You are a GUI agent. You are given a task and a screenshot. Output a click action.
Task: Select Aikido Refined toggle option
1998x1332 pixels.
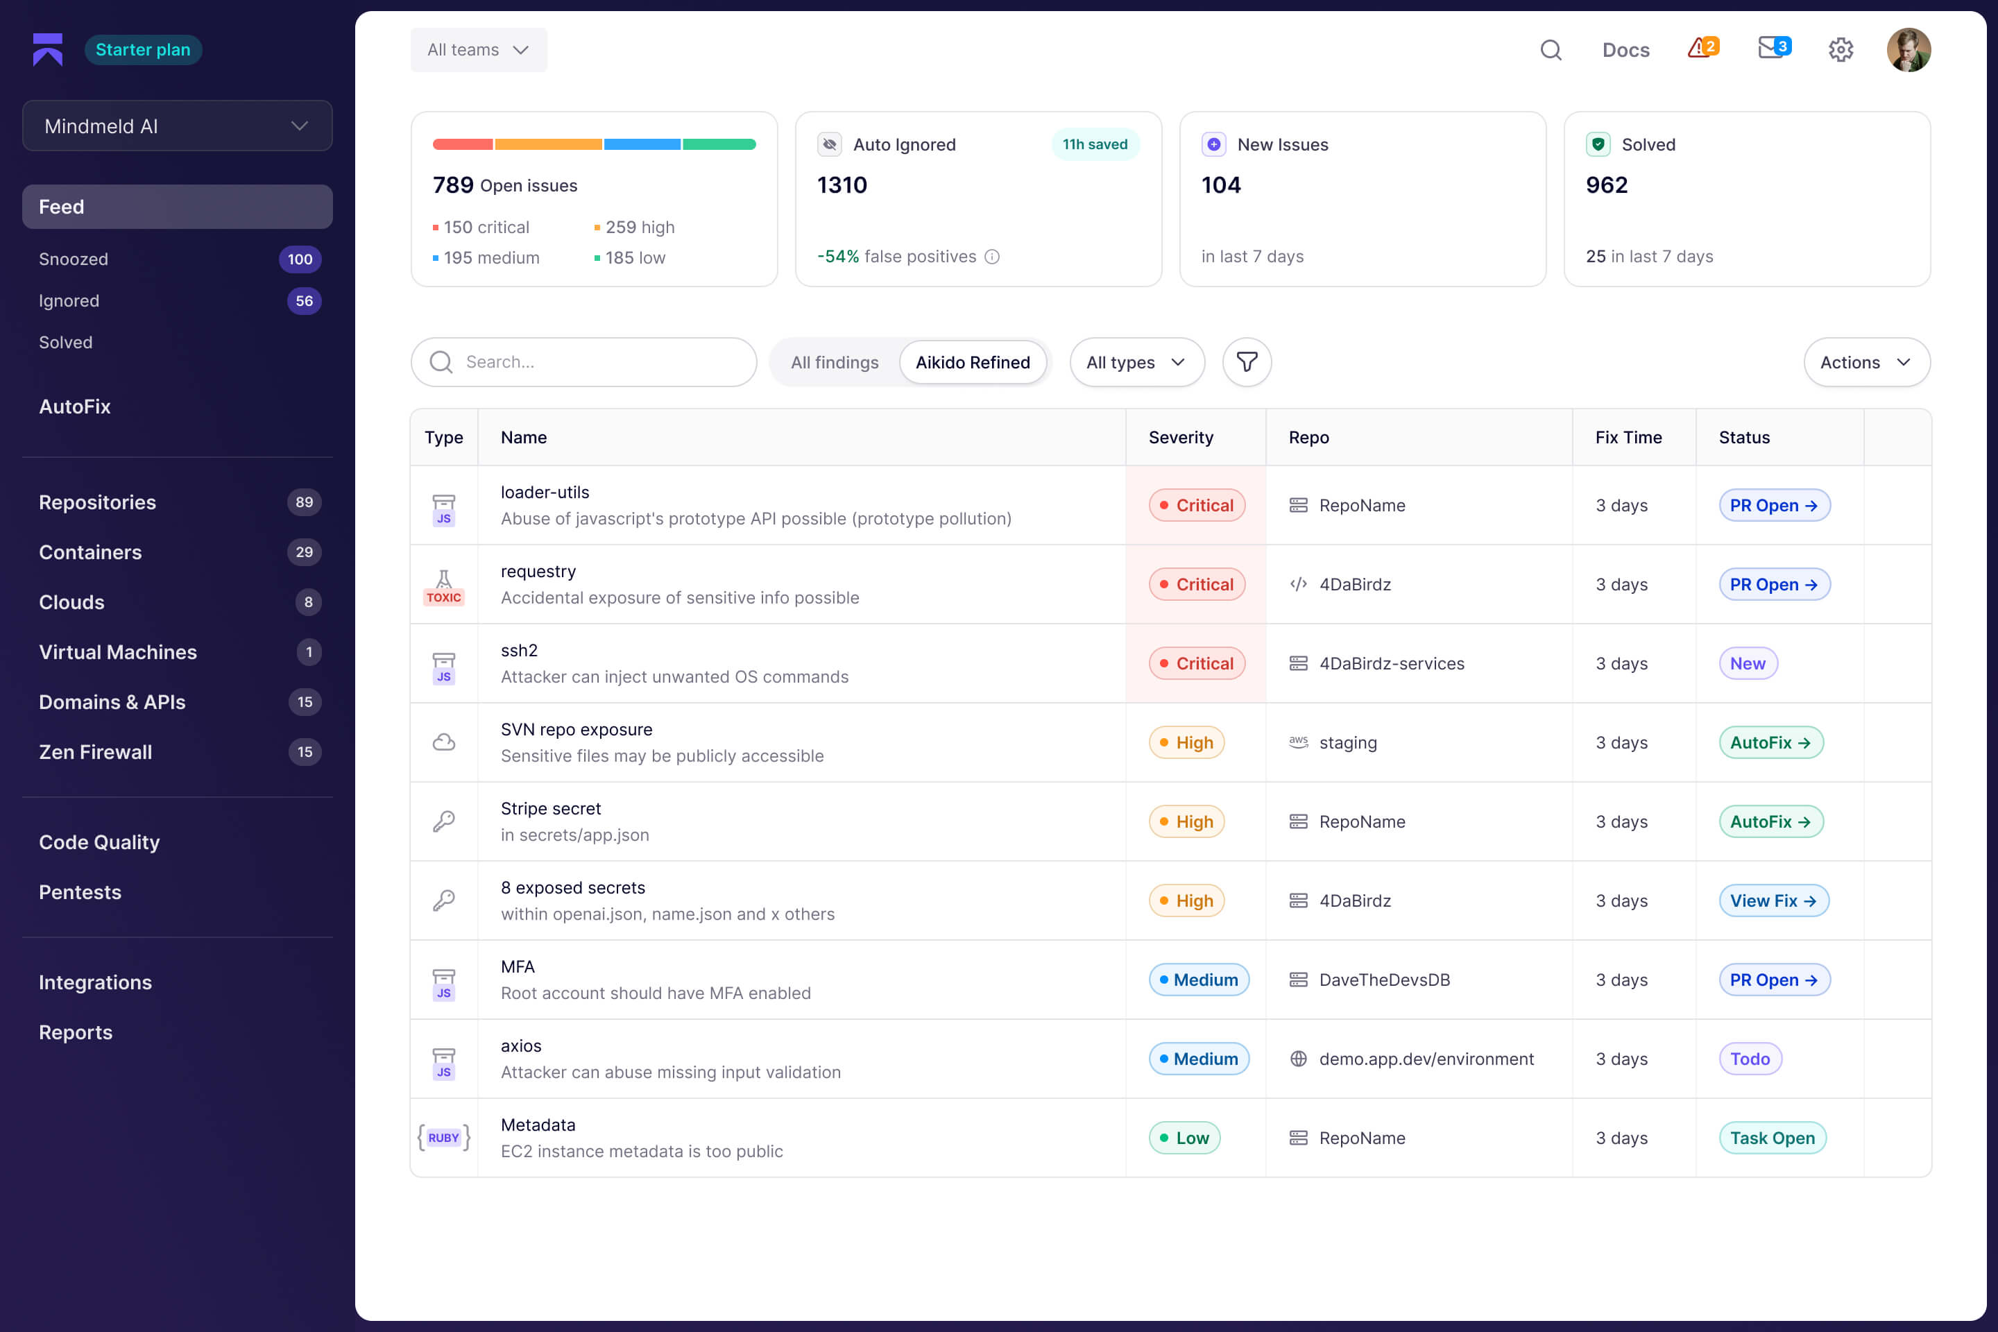coord(972,362)
